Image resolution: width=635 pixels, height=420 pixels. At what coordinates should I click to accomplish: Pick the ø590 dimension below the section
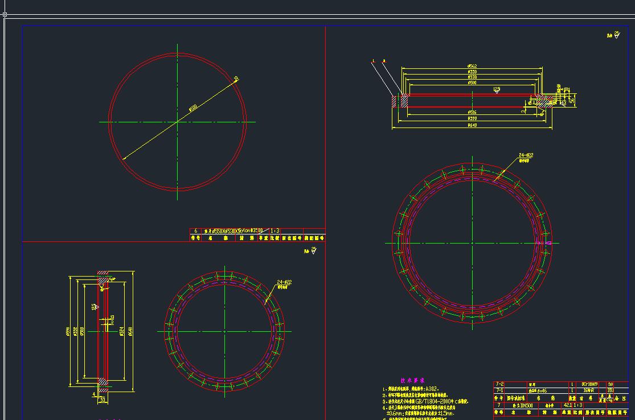[x=472, y=118]
